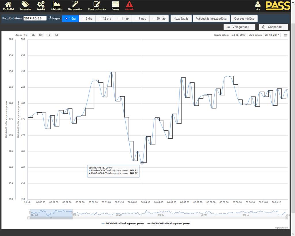This screenshot has width=295, height=236.
Task: Open the Válogatások list button
Action: click(x=239, y=27)
